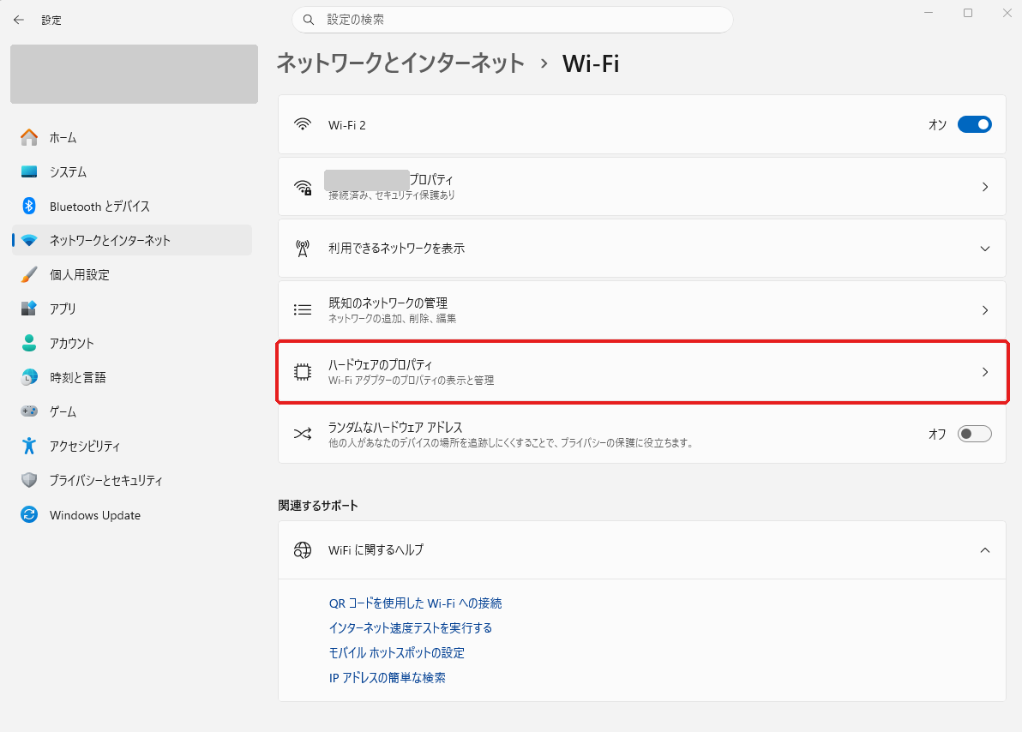Click the Privacy shield icon
1022x732 pixels.
click(28, 480)
